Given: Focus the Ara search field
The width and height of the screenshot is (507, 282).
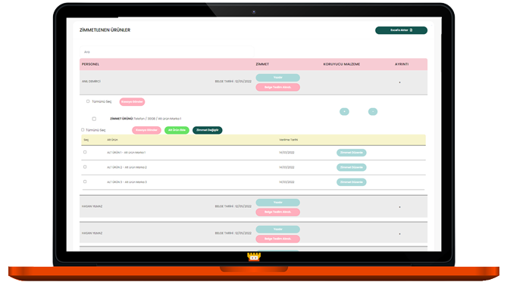Looking at the screenshot, I should click(167, 52).
